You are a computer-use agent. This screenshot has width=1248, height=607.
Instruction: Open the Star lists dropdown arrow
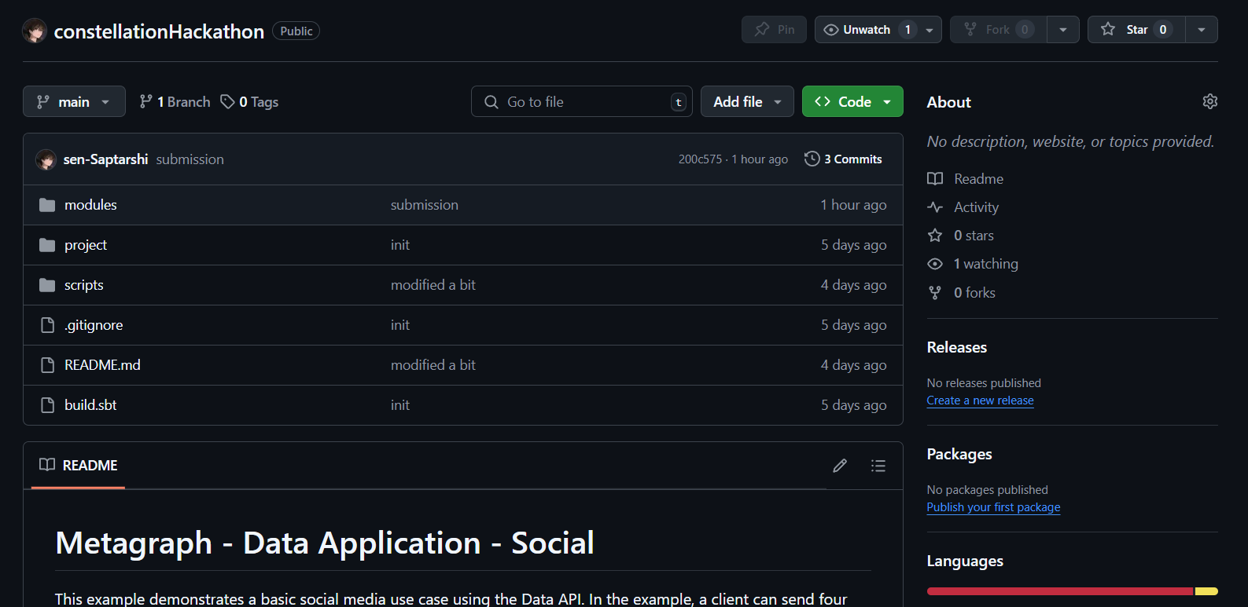(x=1202, y=30)
